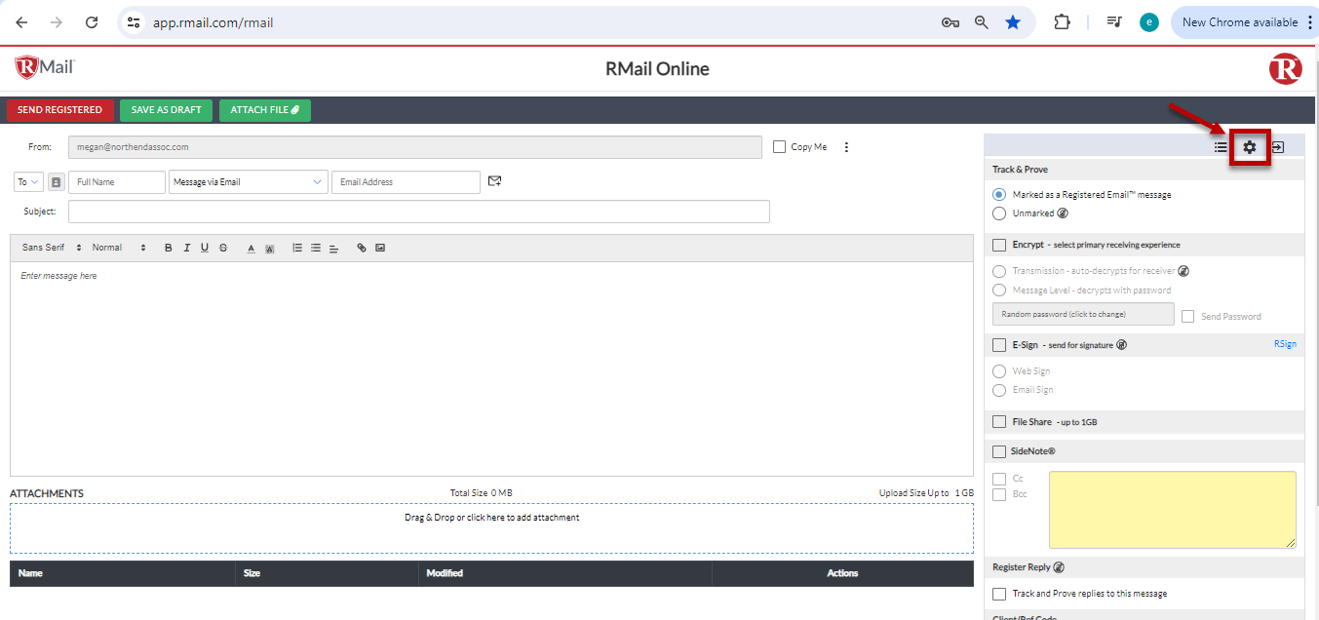
Task: Open the Message via Email dropdown
Action: click(x=248, y=181)
